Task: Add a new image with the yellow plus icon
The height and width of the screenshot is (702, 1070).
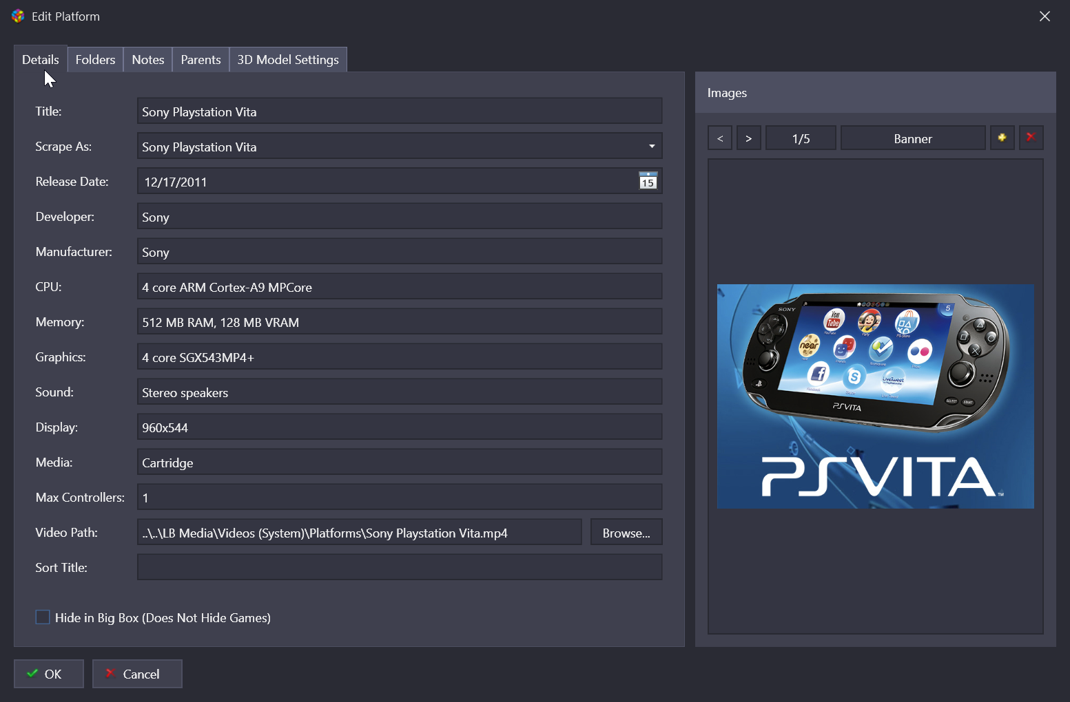Action: coord(1002,138)
